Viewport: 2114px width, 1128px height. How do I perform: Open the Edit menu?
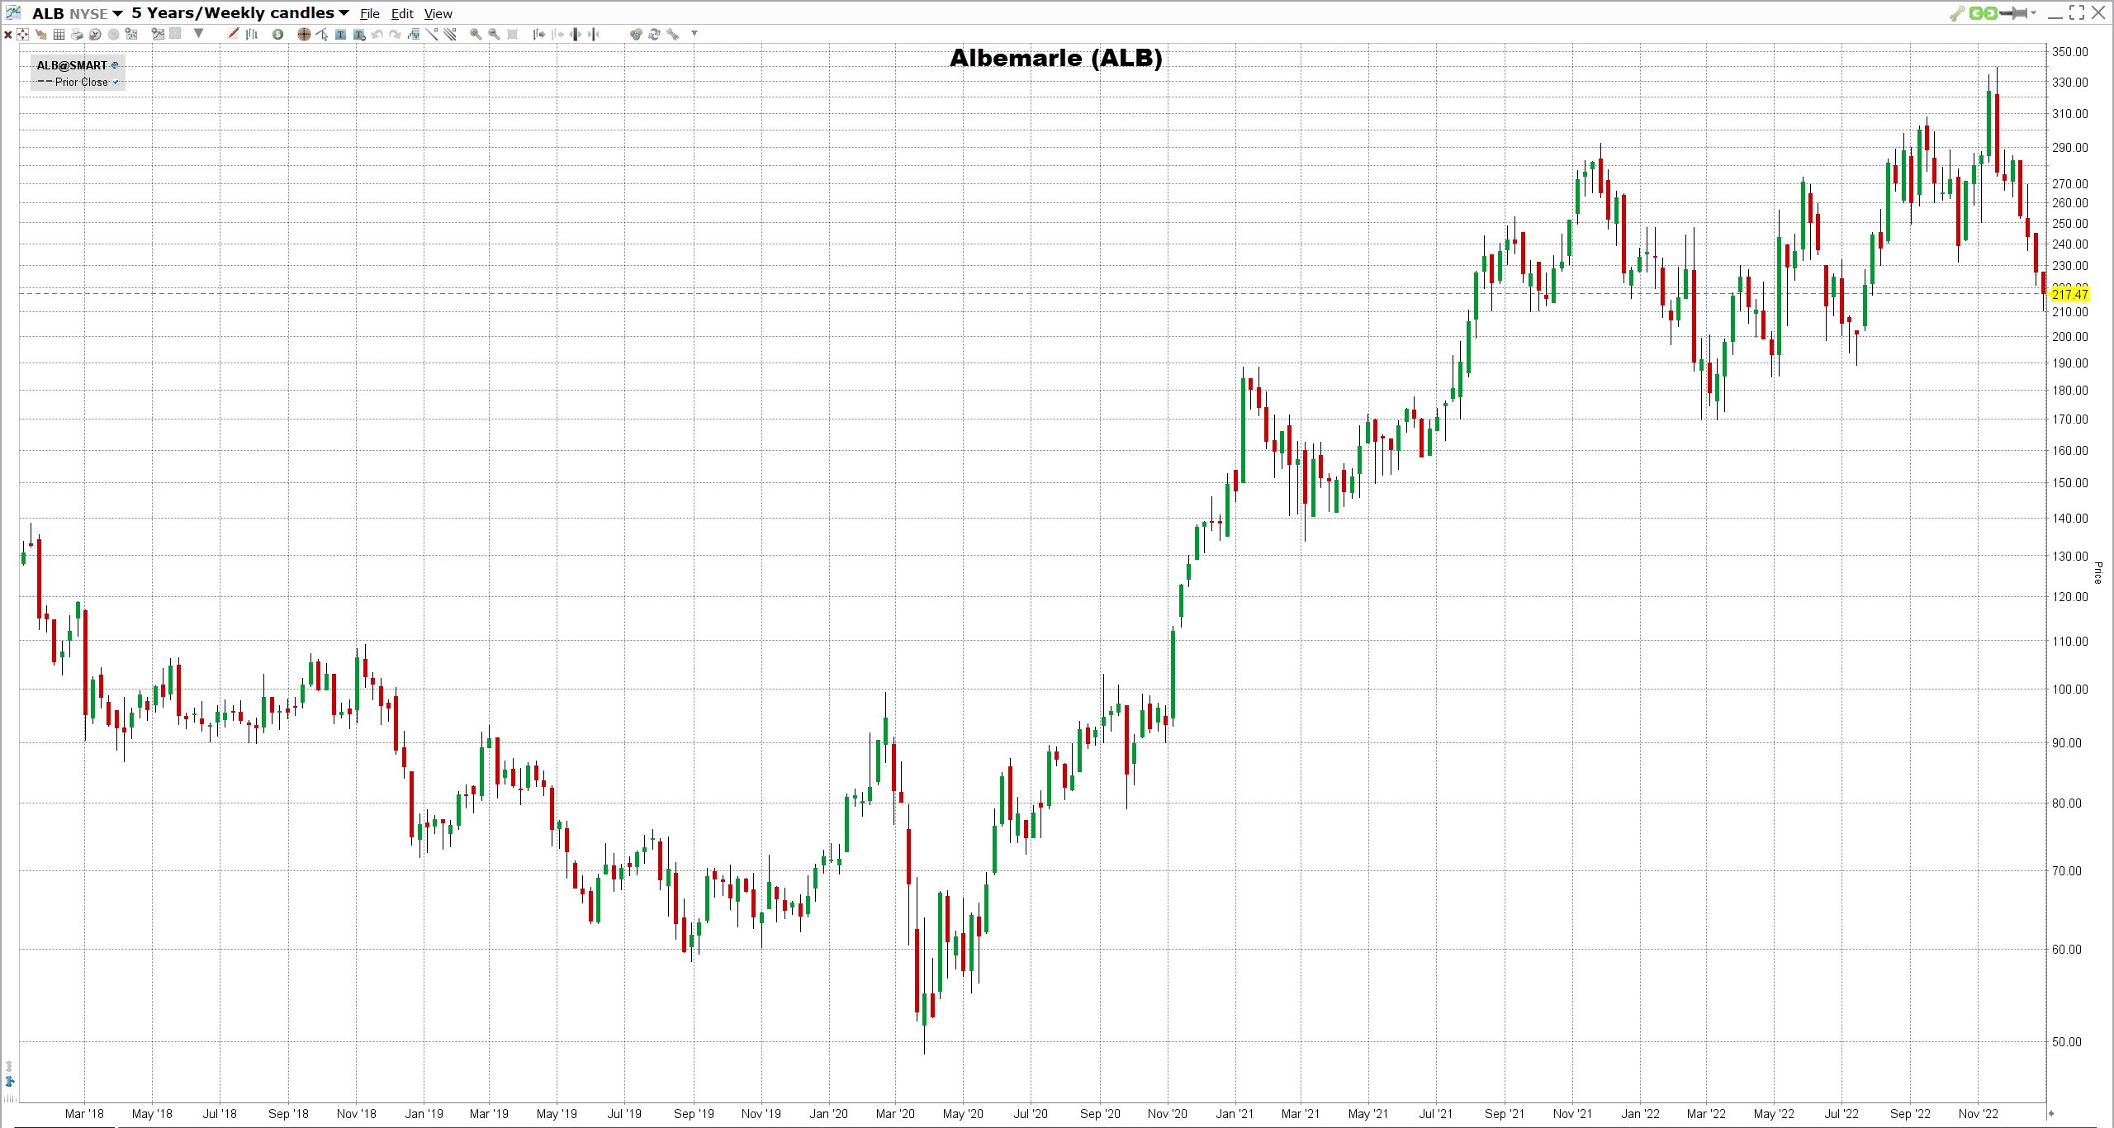pos(402,13)
